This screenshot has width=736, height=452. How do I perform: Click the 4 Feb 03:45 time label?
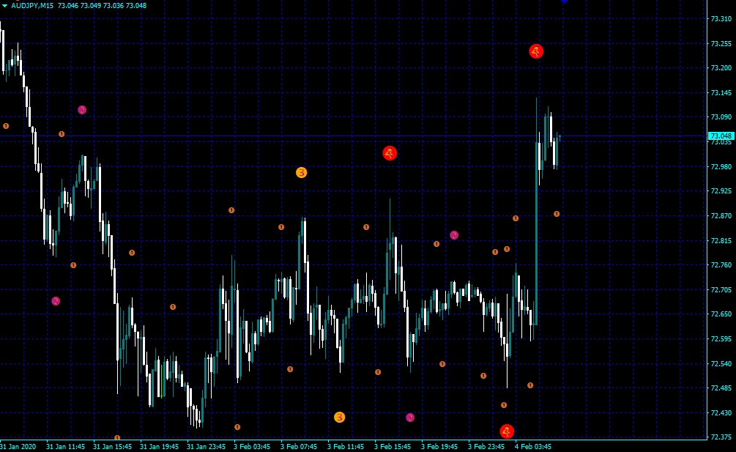[x=533, y=446]
